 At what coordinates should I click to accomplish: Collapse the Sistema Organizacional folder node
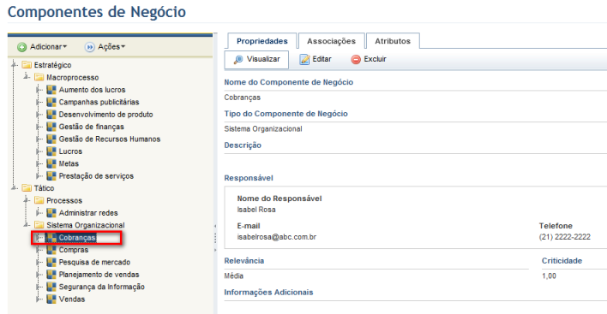click(27, 225)
